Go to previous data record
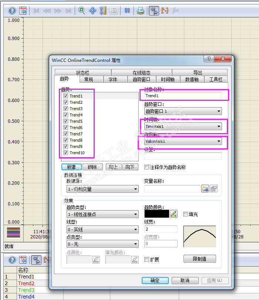This screenshot has width=259, height=300. 47,11
